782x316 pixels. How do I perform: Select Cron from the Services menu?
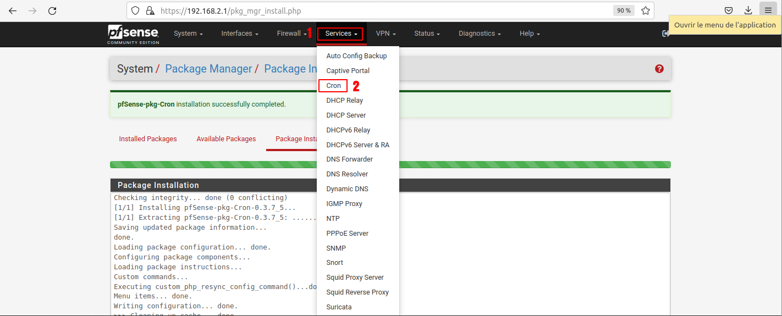333,86
